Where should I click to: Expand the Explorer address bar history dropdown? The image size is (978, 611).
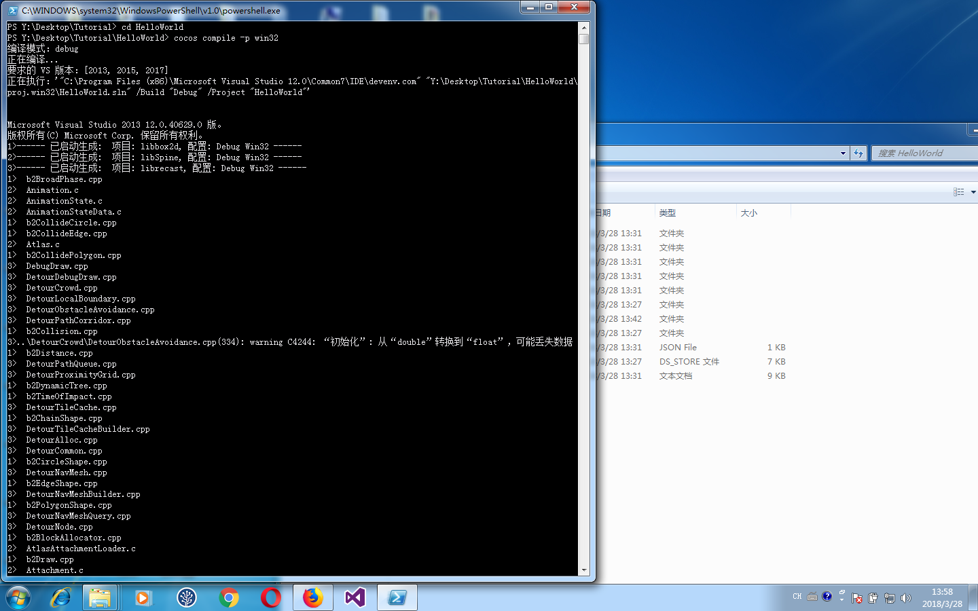click(x=844, y=153)
